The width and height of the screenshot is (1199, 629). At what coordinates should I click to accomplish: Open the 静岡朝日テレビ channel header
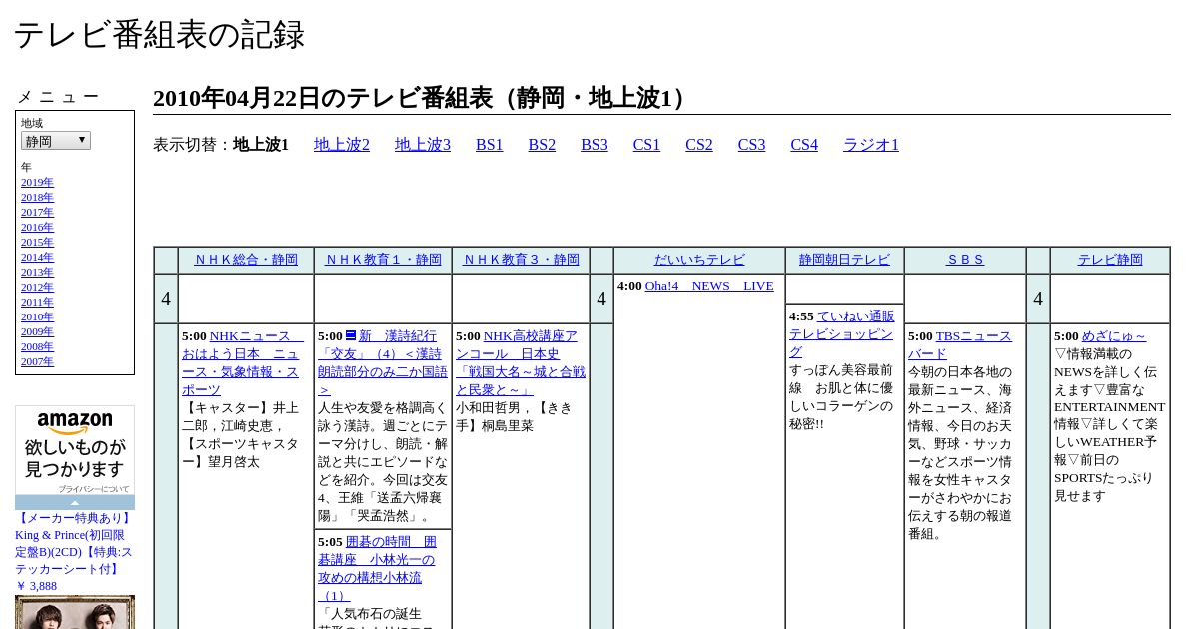coord(844,260)
